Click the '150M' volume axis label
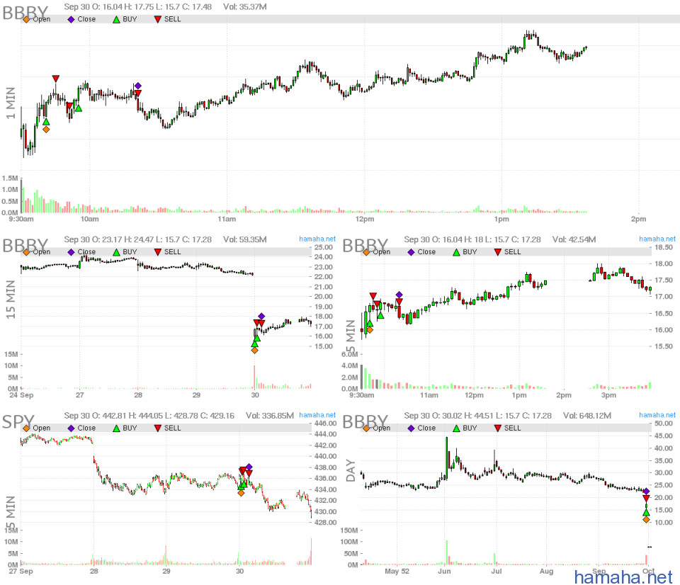The height and width of the screenshot is (585, 680). (x=349, y=530)
